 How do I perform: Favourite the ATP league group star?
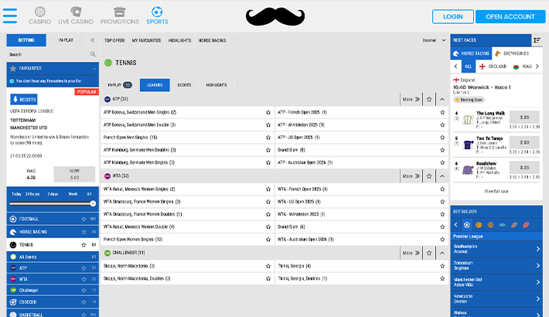(429, 99)
